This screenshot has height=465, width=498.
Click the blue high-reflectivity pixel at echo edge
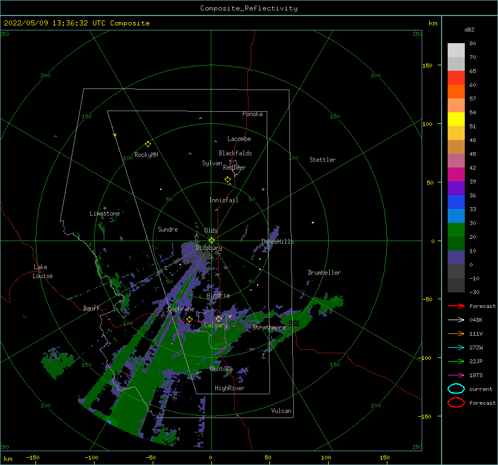(110, 422)
